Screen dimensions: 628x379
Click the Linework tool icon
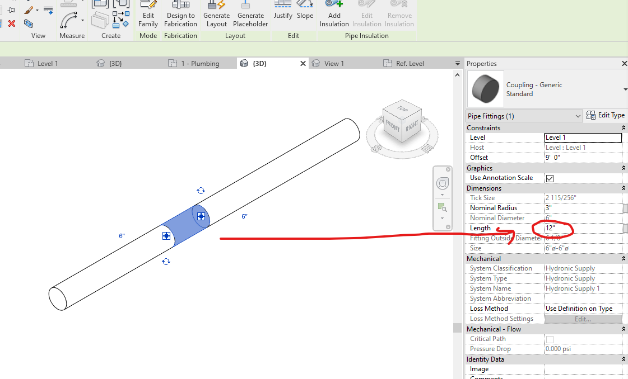click(48, 10)
